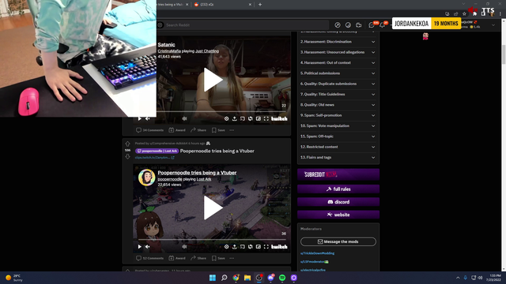Save the Poopernoodle post

click(218, 258)
